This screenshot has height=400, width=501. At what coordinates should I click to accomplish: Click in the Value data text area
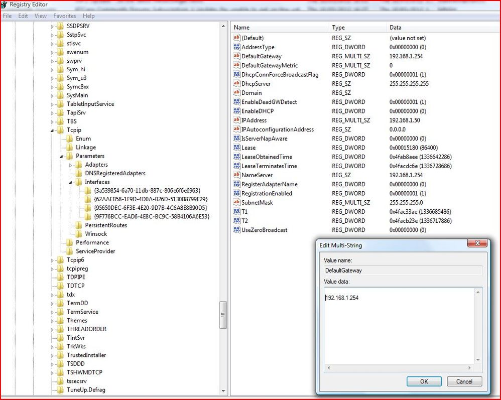pyautogui.click(x=399, y=326)
